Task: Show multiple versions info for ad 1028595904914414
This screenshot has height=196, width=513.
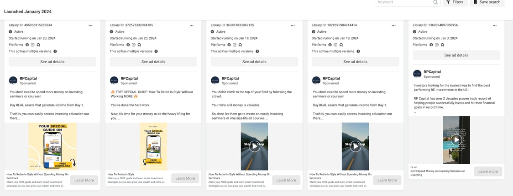Action: point(358,51)
